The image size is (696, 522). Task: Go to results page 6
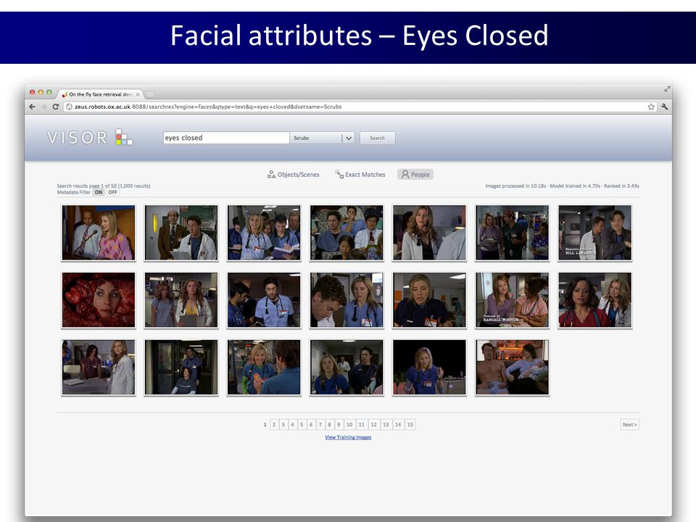pyautogui.click(x=311, y=425)
